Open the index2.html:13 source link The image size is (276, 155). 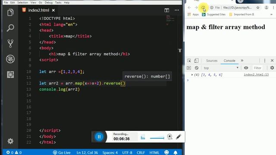256,74
